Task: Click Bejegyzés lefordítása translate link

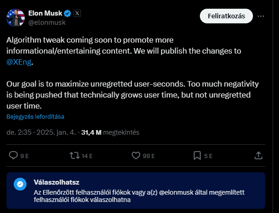Action: [x=35, y=116]
